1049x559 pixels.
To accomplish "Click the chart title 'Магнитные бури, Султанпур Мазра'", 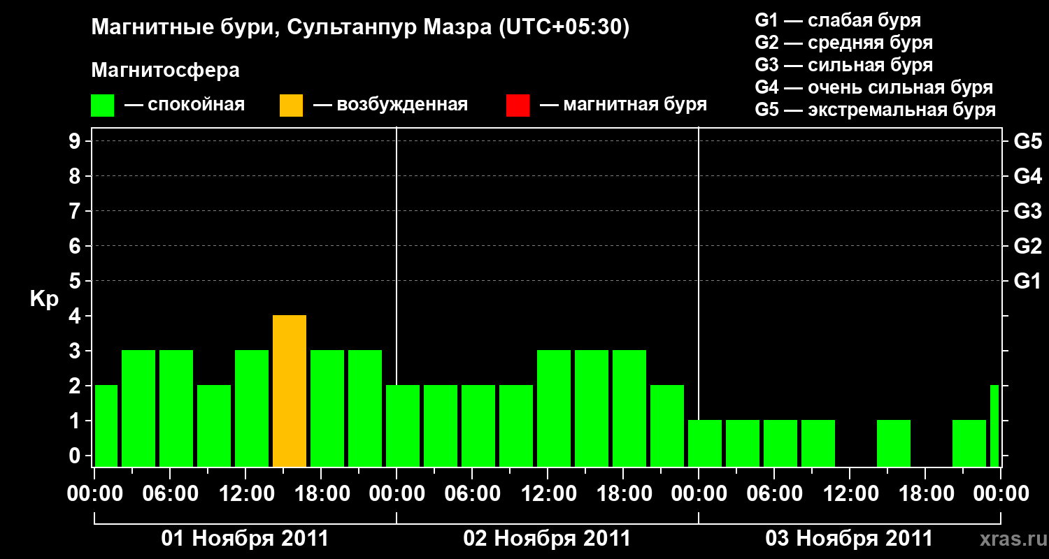I will click(x=290, y=28).
